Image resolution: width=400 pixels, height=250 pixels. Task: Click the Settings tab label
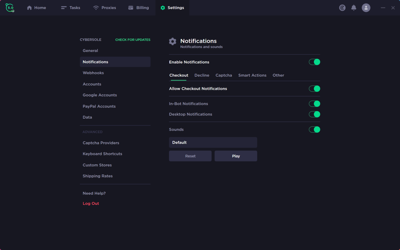pyautogui.click(x=176, y=8)
